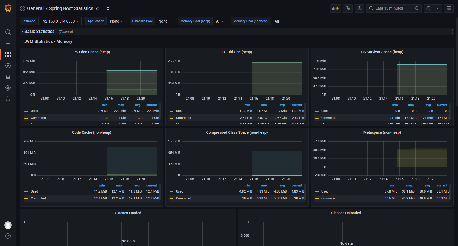
Task: Star the Spring Boot Statistics dashboard
Action: click(x=98, y=8)
